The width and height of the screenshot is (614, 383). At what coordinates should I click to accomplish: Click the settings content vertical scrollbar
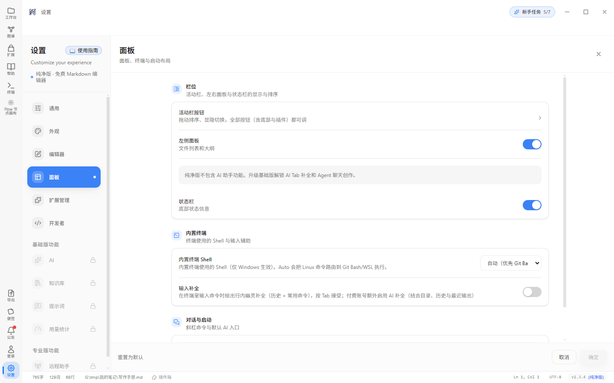[x=565, y=191]
